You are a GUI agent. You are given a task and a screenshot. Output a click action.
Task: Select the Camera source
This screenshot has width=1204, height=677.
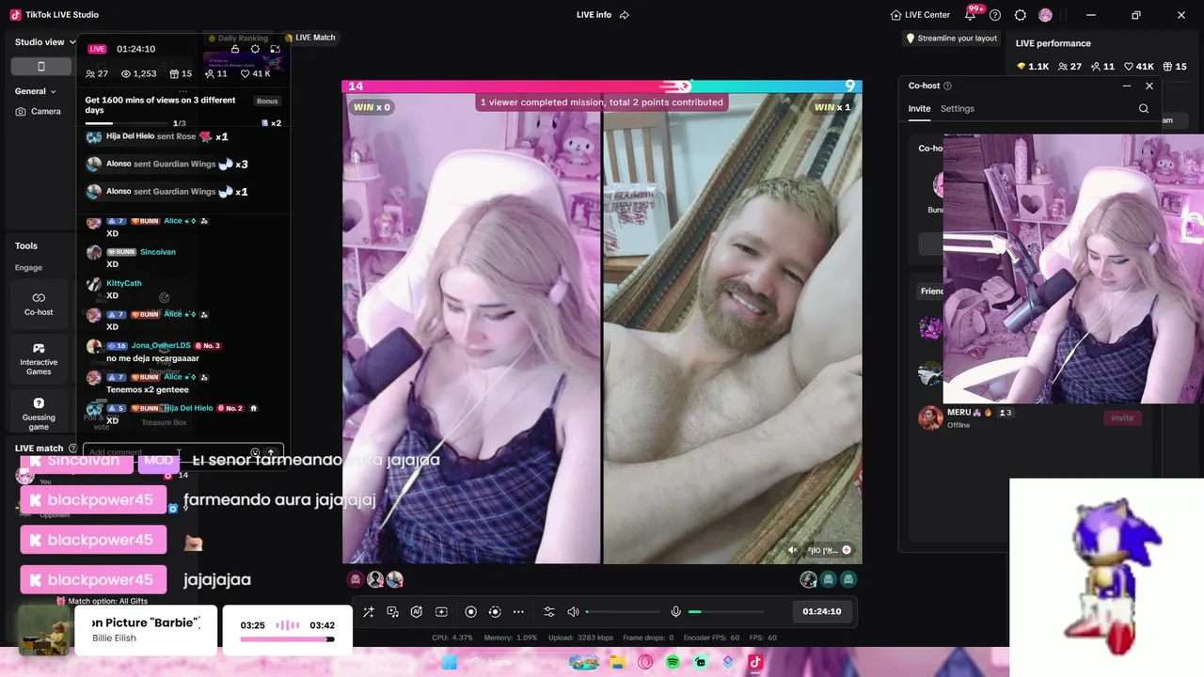click(39, 111)
